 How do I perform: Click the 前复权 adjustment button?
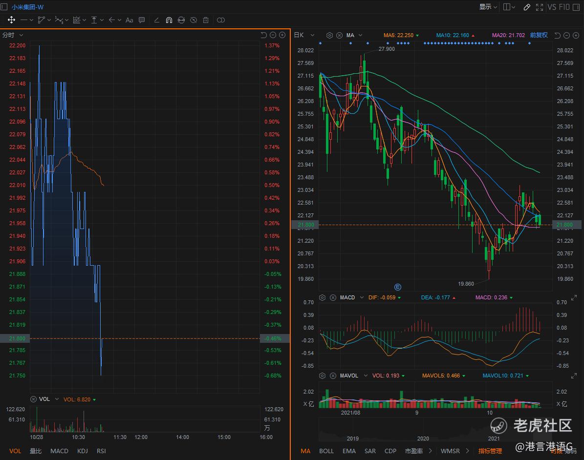539,35
